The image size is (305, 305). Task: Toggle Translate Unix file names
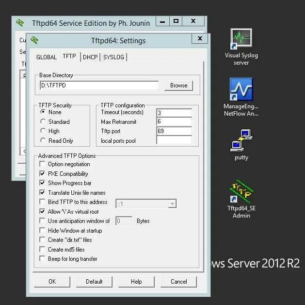(42, 192)
